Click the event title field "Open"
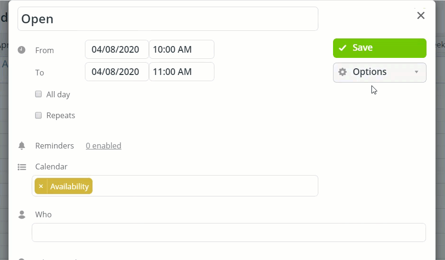Image resolution: width=445 pixels, height=260 pixels. 167,19
